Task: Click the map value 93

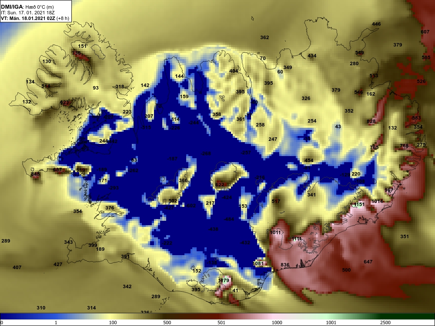Action: click(x=96, y=88)
